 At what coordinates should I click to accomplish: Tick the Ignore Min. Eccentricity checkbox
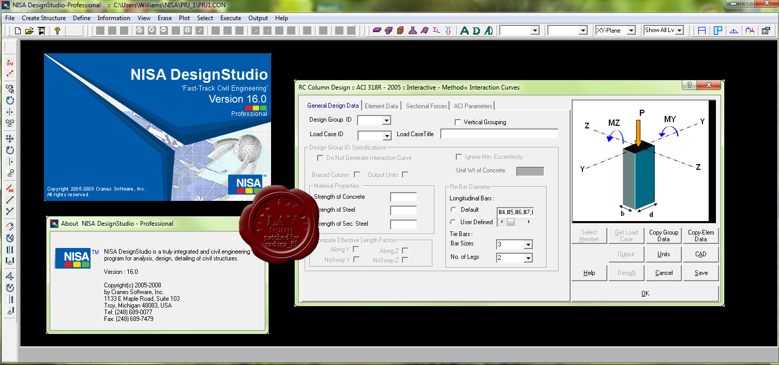coord(458,157)
